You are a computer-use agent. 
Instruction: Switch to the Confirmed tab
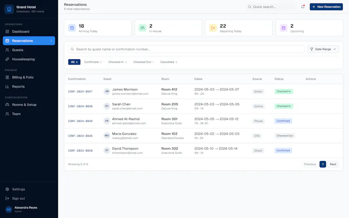pos(93,62)
